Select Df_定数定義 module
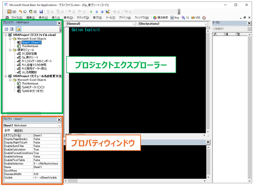 [29, 54]
